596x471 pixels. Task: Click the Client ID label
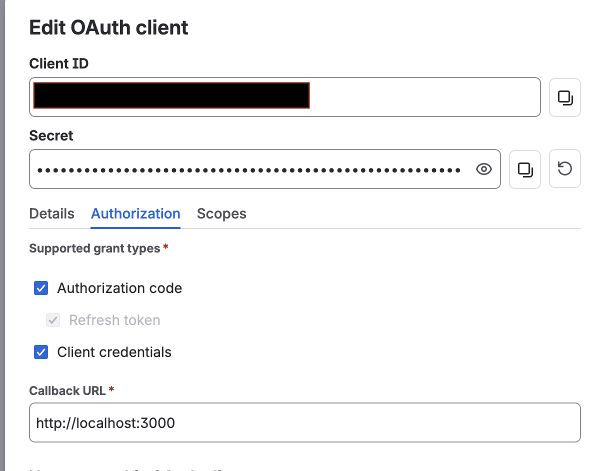pos(59,63)
